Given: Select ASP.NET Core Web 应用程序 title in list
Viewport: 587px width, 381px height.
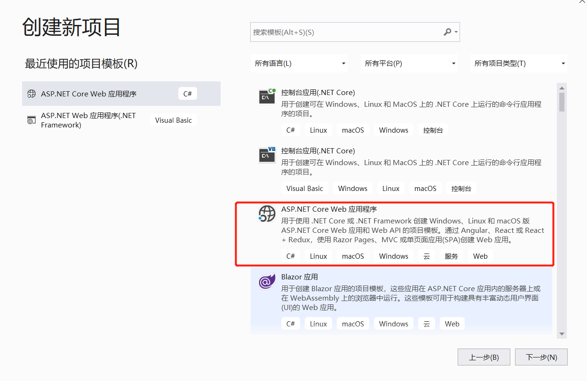Looking at the screenshot, I should point(329,209).
